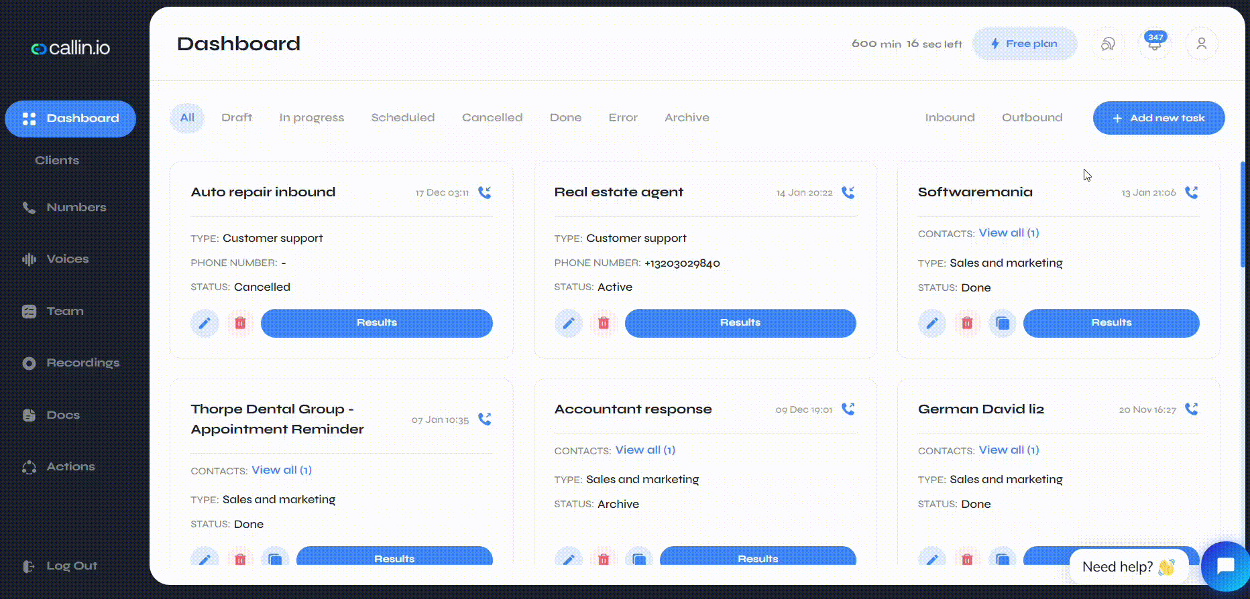Open Results for Auto repair inbound
The image size is (1250, 599).
pos(377,323)
